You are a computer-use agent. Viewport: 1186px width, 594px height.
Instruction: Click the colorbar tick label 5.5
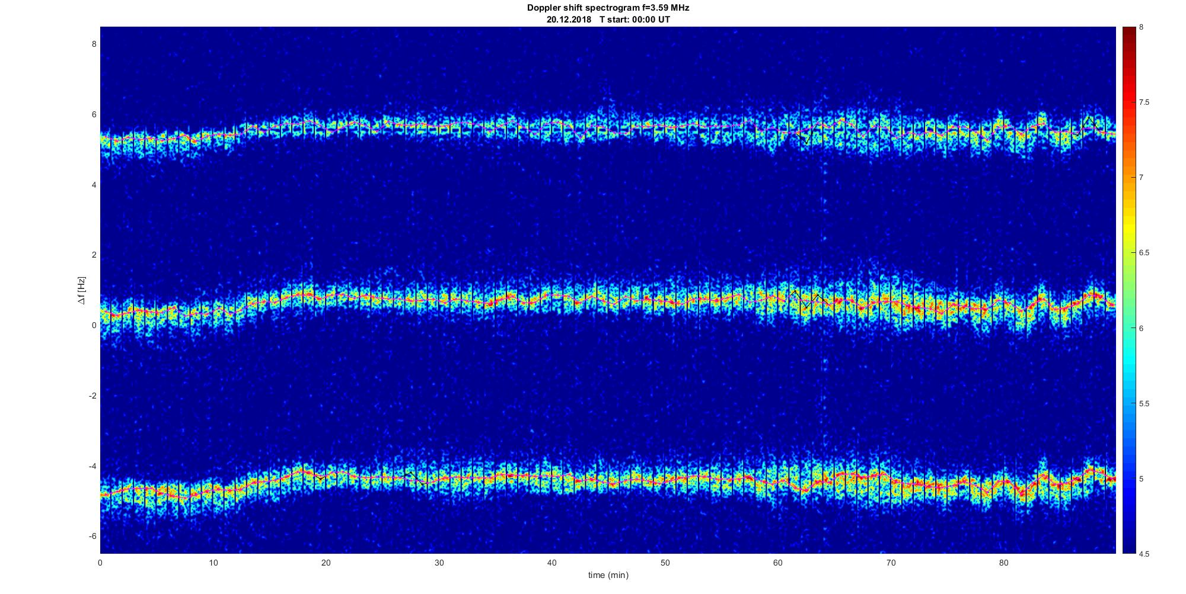coord(1144,404)
